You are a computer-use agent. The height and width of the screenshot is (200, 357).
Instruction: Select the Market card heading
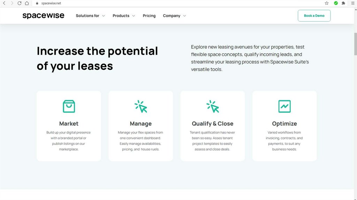(x=69, y=124)
